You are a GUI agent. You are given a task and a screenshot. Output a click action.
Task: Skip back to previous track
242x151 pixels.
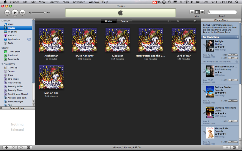[x=7, y=13]
